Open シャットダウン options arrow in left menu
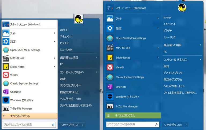The height and width of the screenshot is (130, 206). [x=83, y=125]
